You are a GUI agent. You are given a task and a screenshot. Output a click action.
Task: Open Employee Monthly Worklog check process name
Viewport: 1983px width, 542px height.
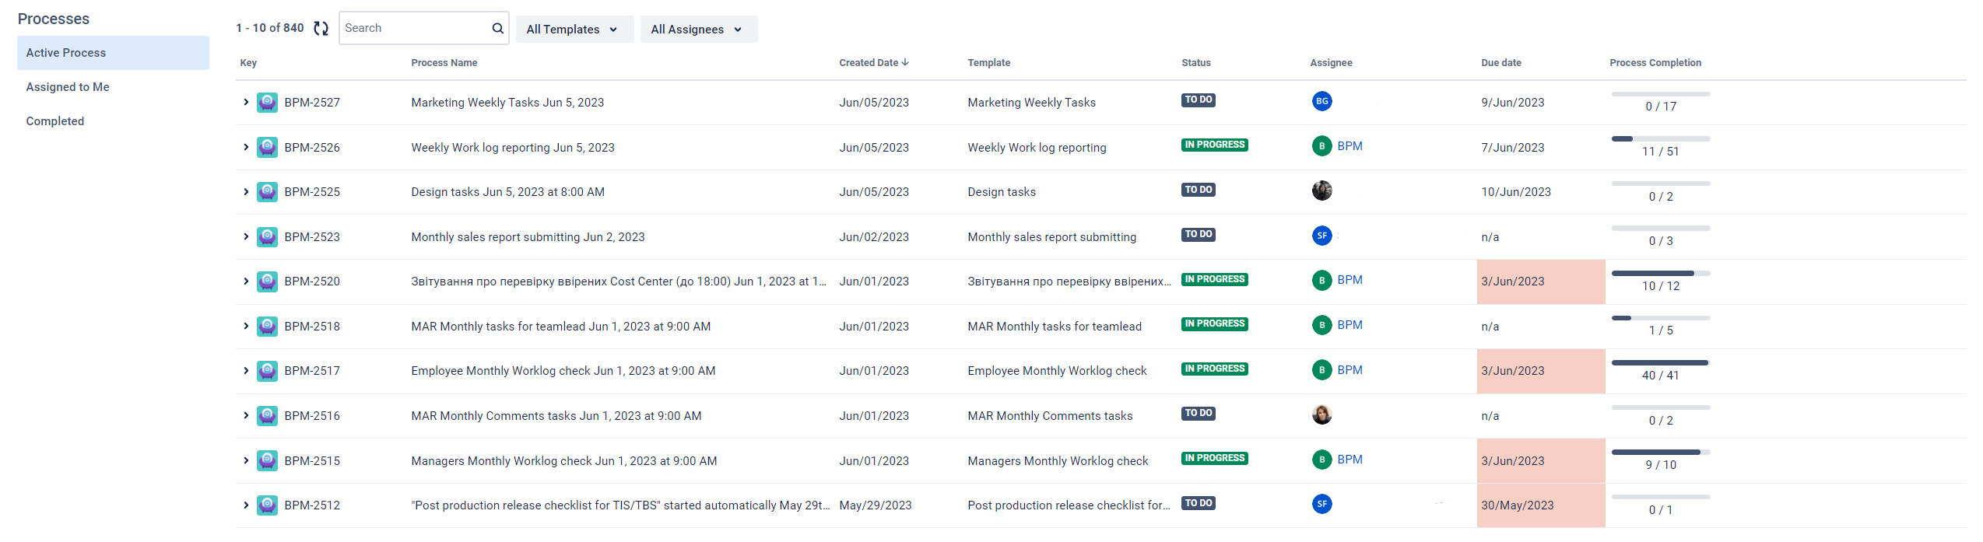pyautogui.click(x=563, y=371)
